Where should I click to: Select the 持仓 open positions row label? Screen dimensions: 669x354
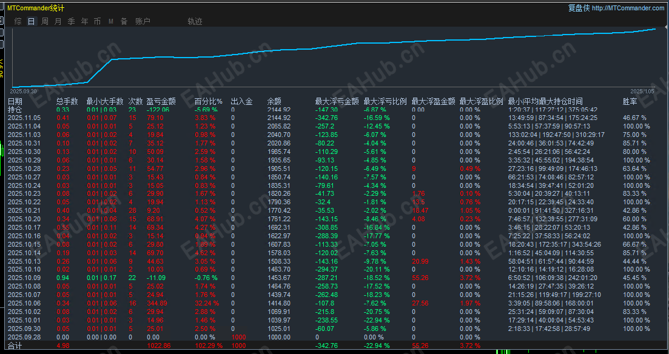point(15,110)
